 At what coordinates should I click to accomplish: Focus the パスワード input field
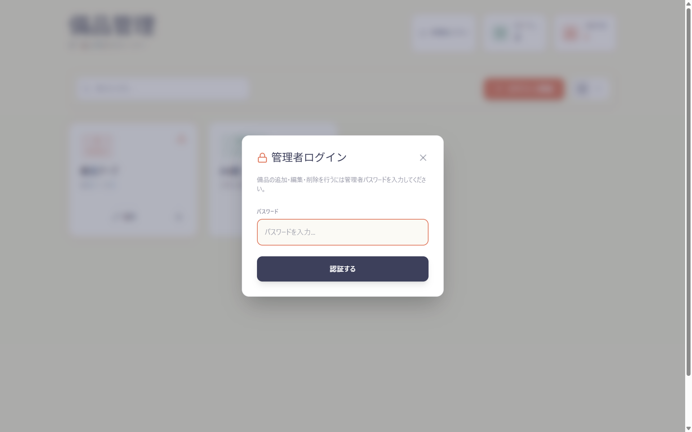coord(342,232)
